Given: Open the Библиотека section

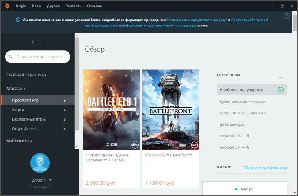Looking at the screenshot, I should (x=19, y=141).
